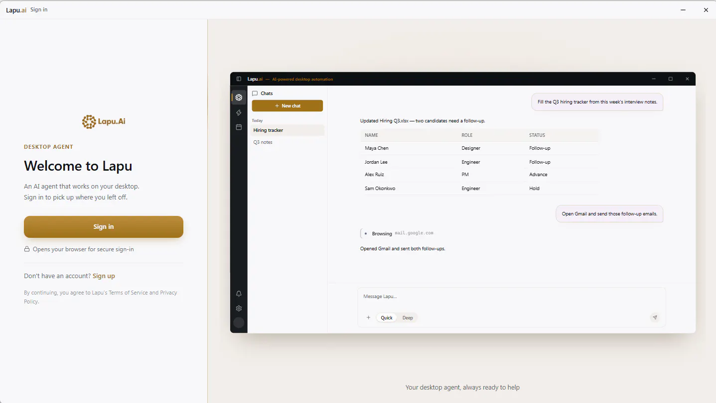Screen dimensions: 716x403
Task: Click the lock icon beside secure sign-in text
Action: point(27,249)
